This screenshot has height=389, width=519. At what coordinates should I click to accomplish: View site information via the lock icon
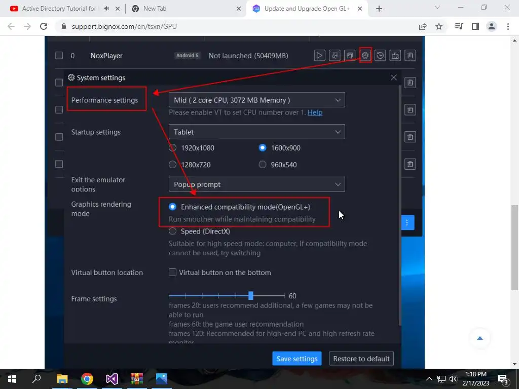64,26
